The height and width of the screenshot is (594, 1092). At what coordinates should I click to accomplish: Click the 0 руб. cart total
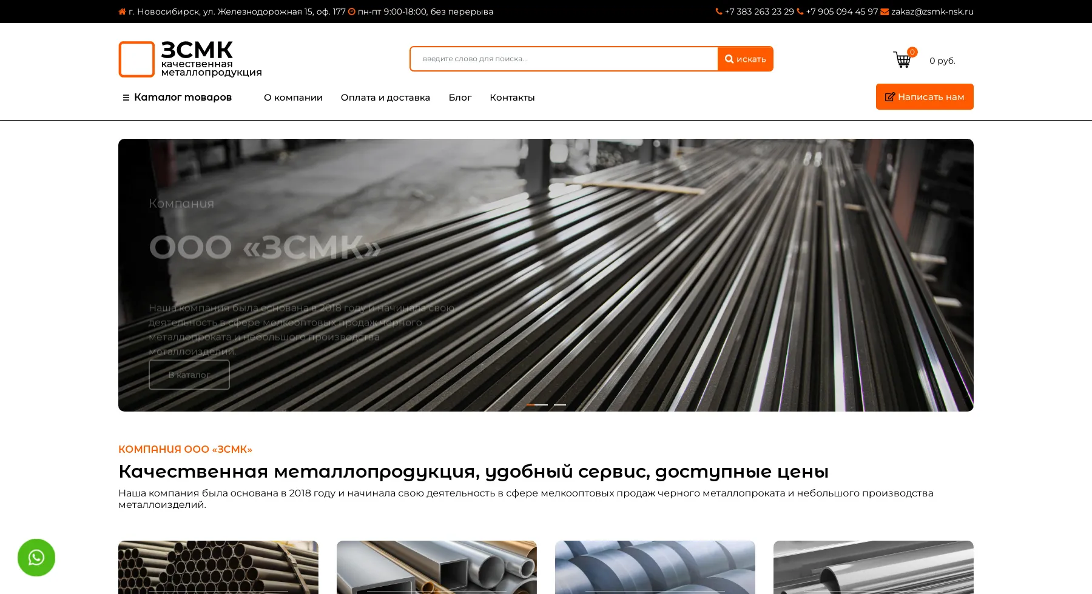point(942,61)
